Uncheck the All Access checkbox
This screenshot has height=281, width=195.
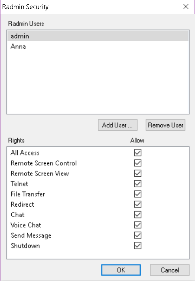click(138, 153)
